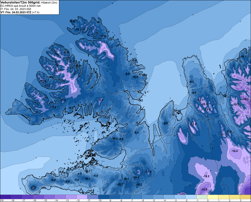Click the '-14.5' temperature value
The height and width of the screenshot is (202, 251).
coord(204,189)
